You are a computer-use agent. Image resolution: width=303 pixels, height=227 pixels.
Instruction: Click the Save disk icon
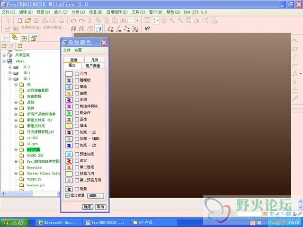click(36, 20)
